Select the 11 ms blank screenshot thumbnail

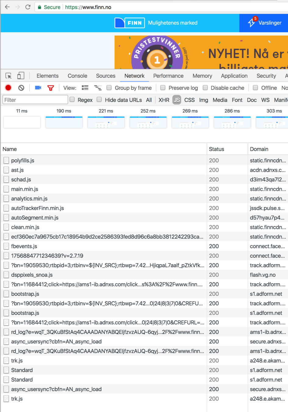[22, 122]
